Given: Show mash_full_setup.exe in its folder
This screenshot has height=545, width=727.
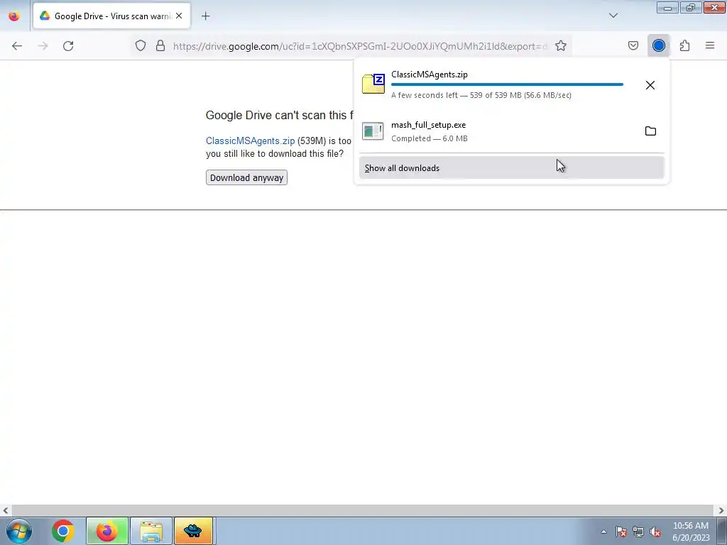Looking at the screenshot, I should (650, 131).
